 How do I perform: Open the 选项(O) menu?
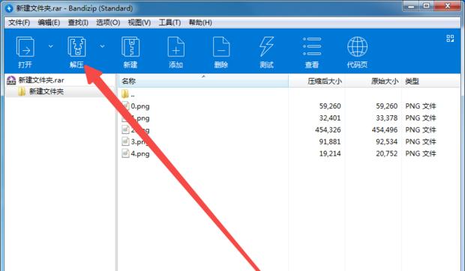[x=108, y=22]
